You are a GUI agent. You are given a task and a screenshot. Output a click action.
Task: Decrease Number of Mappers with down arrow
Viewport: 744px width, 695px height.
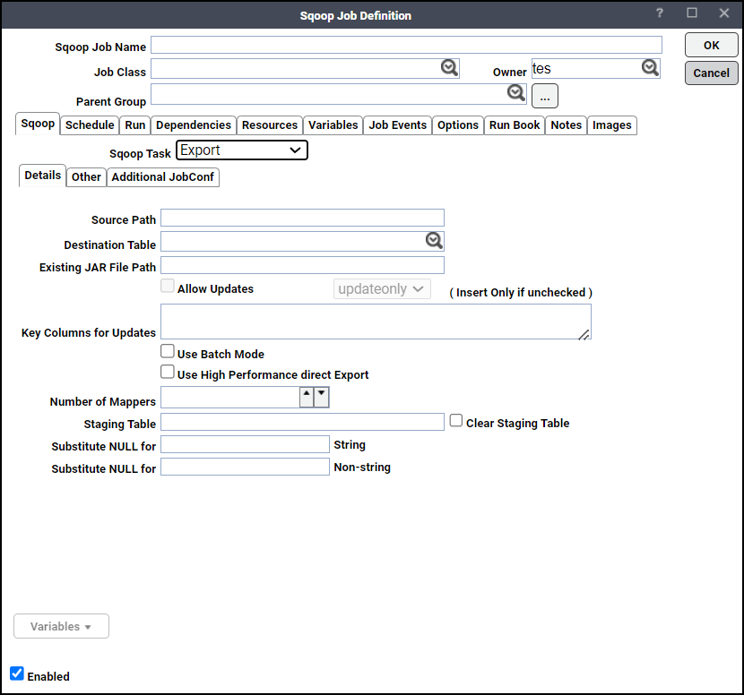(321, 397)
